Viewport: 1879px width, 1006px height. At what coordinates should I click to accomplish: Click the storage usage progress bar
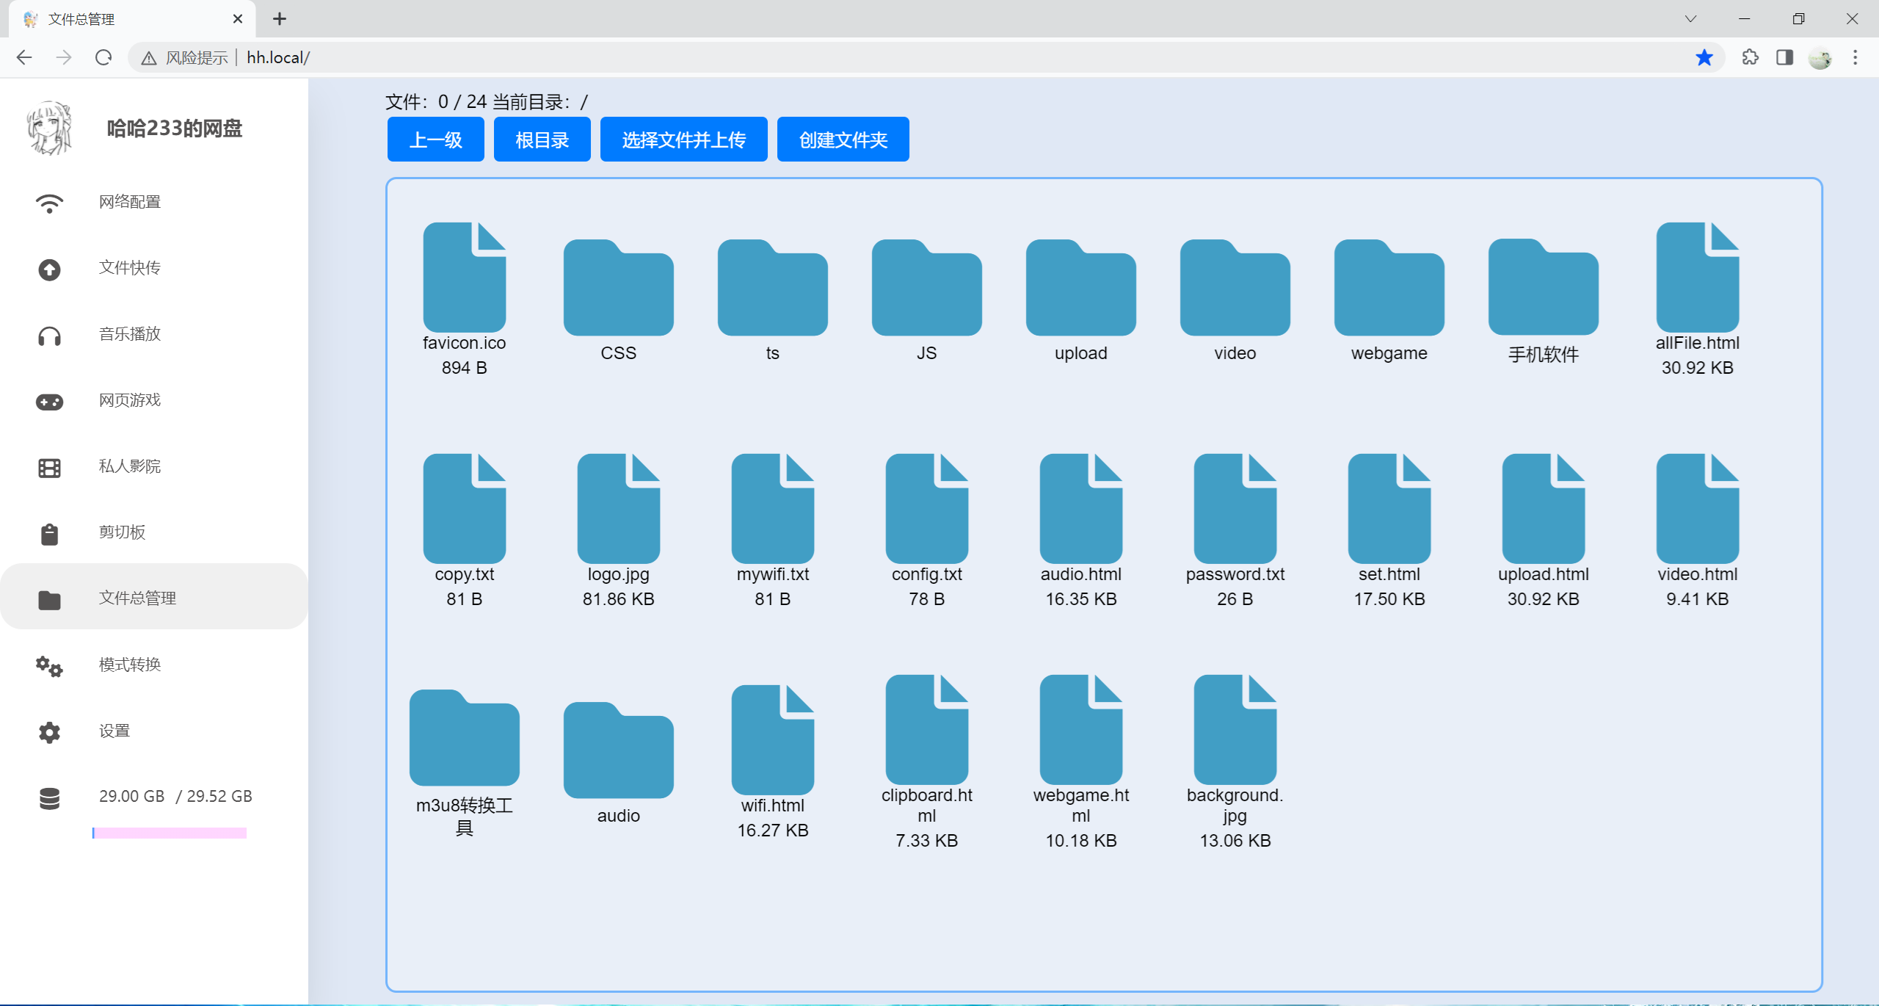pyautogui.click(x=170, y=833)
